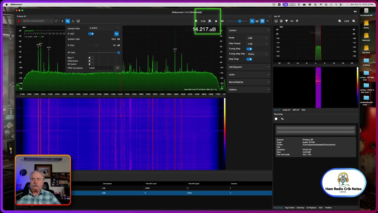Click the PPM Correction 0.000 field
The image size is (378, 213).
[101, 68]
